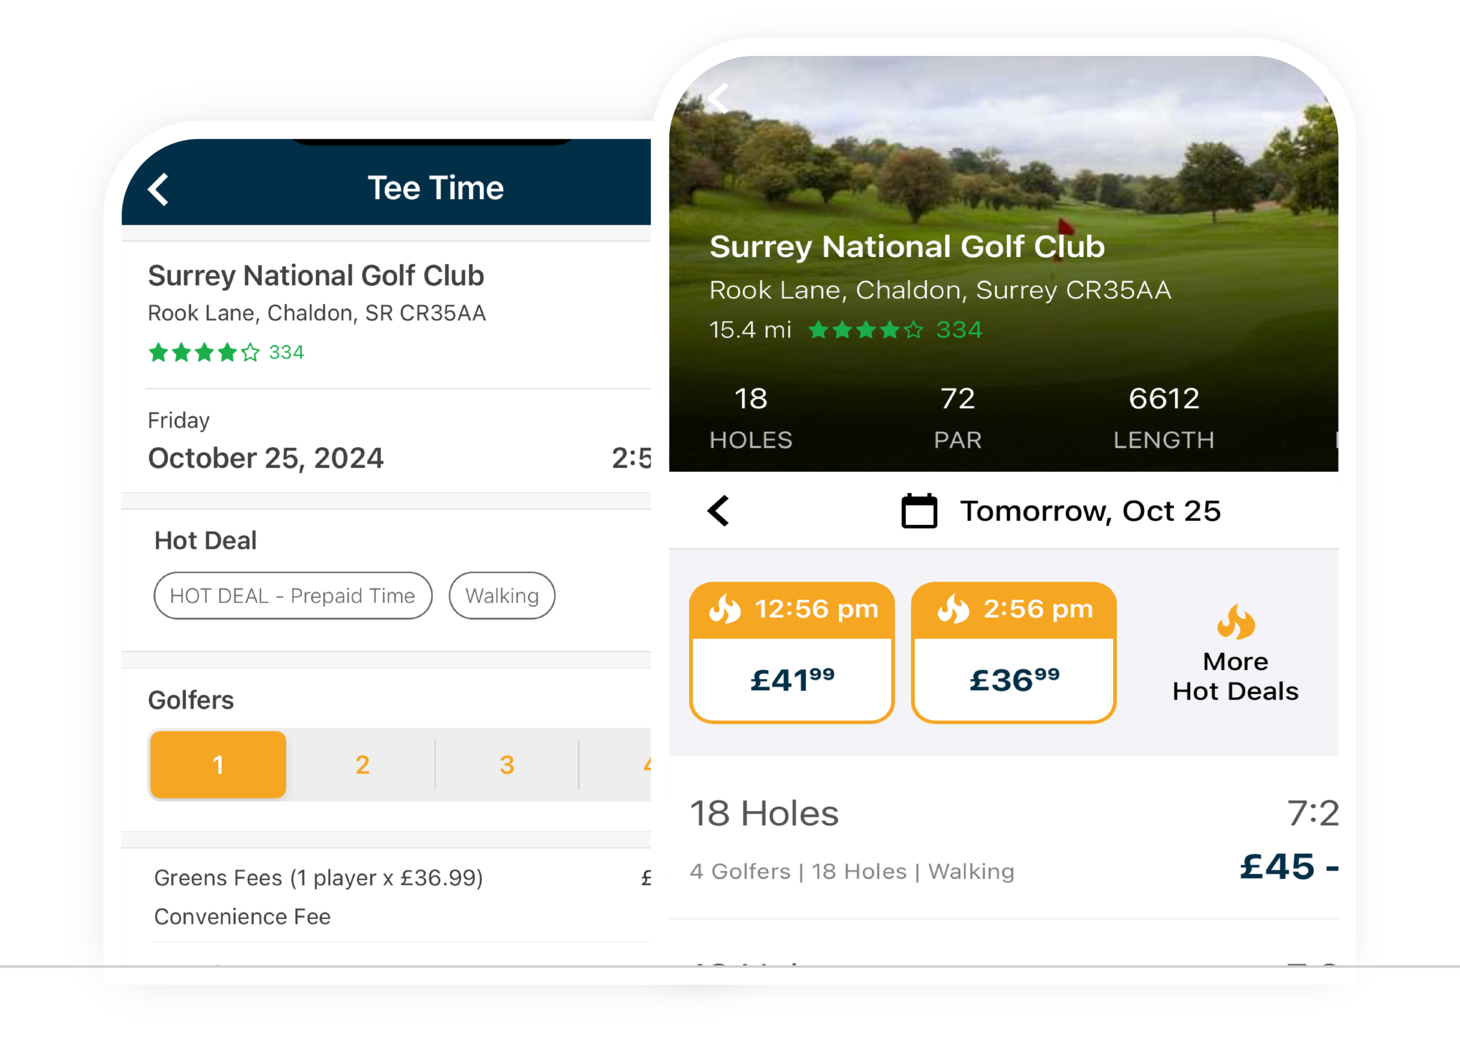Image resolution: width=1460 pixels, height=1041 pixels.
Task: Select 3 golfers option
Action: click(506, 764)
